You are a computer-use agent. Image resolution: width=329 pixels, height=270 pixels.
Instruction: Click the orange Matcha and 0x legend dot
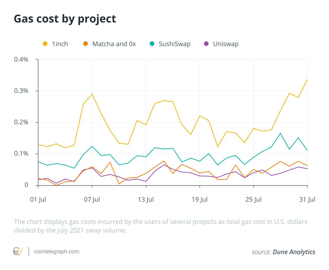click(86, 44)
